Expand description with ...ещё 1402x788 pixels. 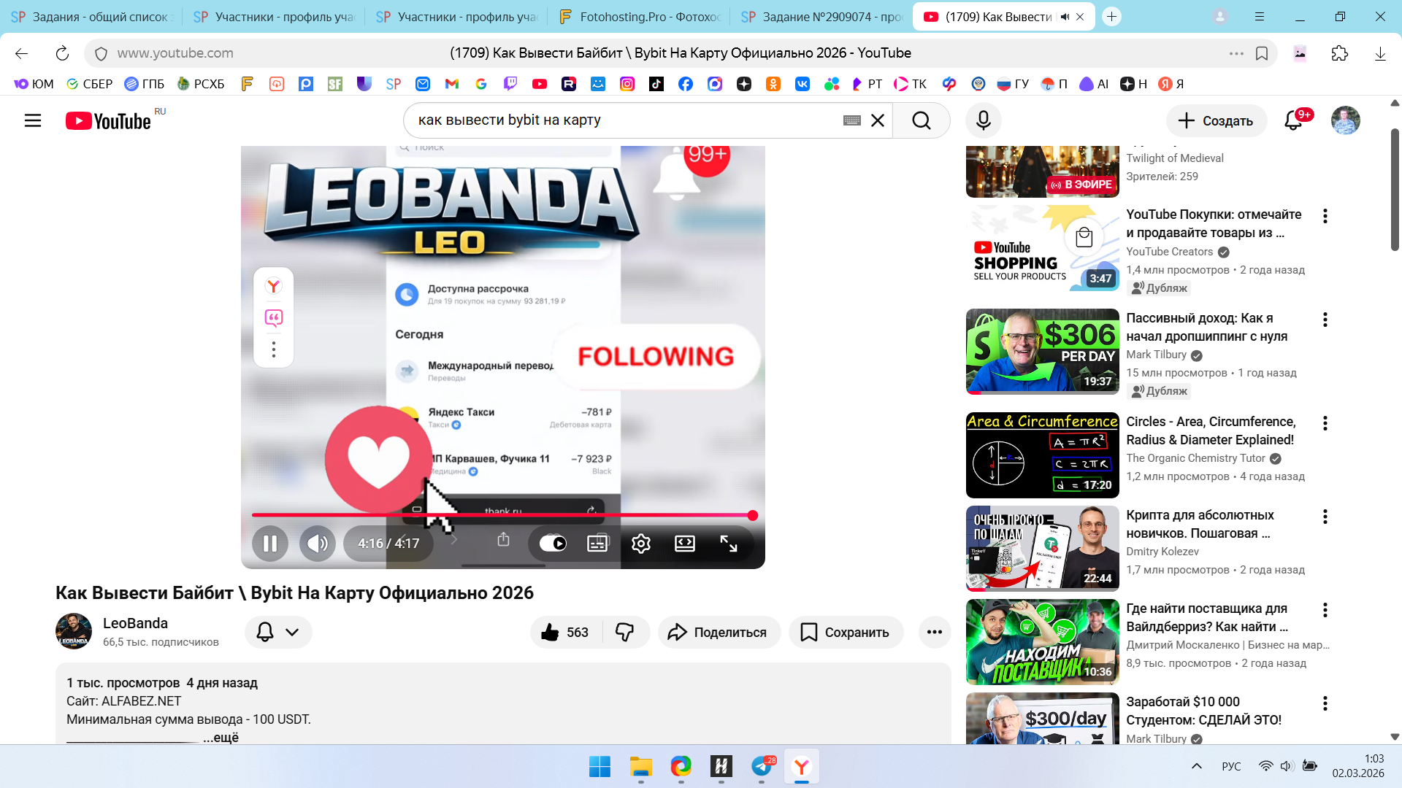(x=221, y=737)
